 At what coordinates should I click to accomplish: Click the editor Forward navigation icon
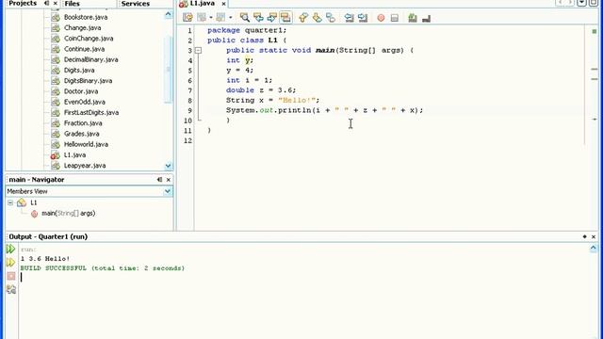(220, 17)
